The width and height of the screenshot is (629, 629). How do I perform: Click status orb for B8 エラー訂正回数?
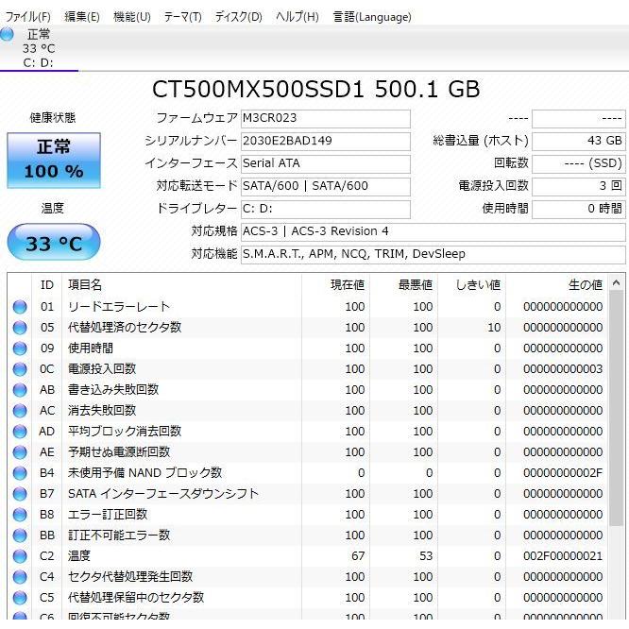click(x=20, y=515)
